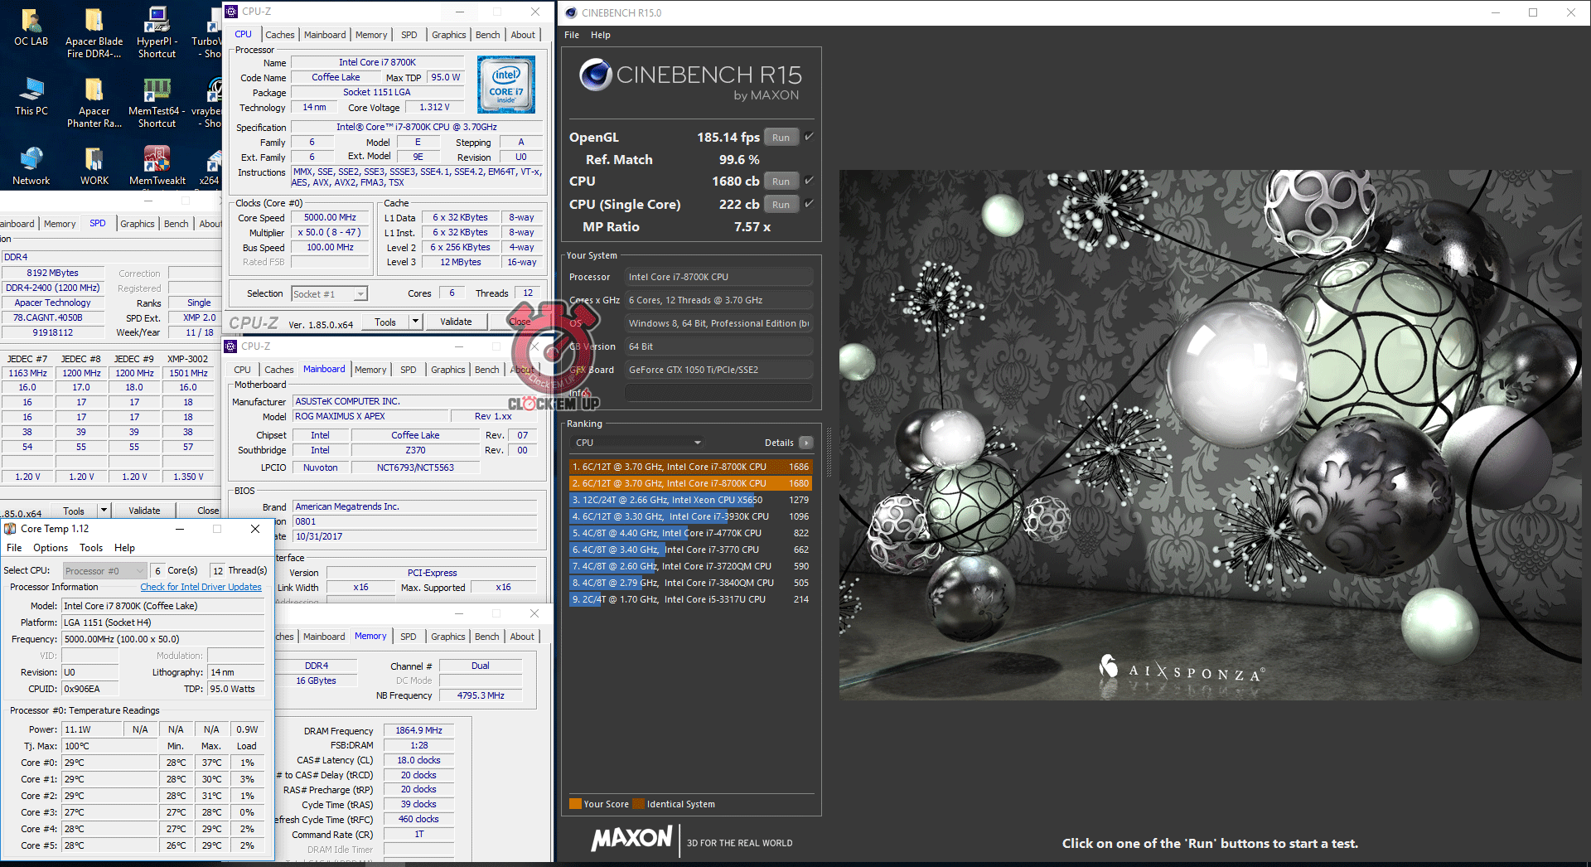Launch the MemTweakIt desktop icon
Viewport: 1591px width, 867px height.
(157, 164)
